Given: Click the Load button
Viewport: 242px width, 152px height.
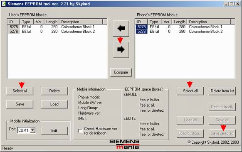Looking at the screenshot, I should (x=54, y=104).
